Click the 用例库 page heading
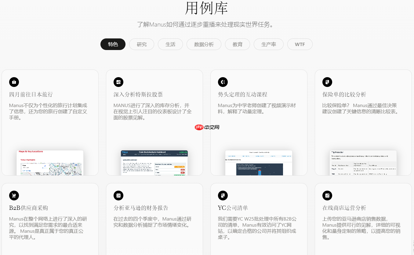Viewport: 414px width, 255px height. point(207,8)
